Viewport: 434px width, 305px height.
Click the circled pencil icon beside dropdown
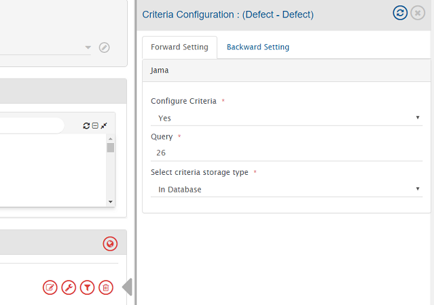click(x=104, y=47)
